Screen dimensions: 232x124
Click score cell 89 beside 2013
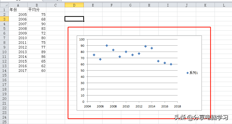(x=37, y=52)
